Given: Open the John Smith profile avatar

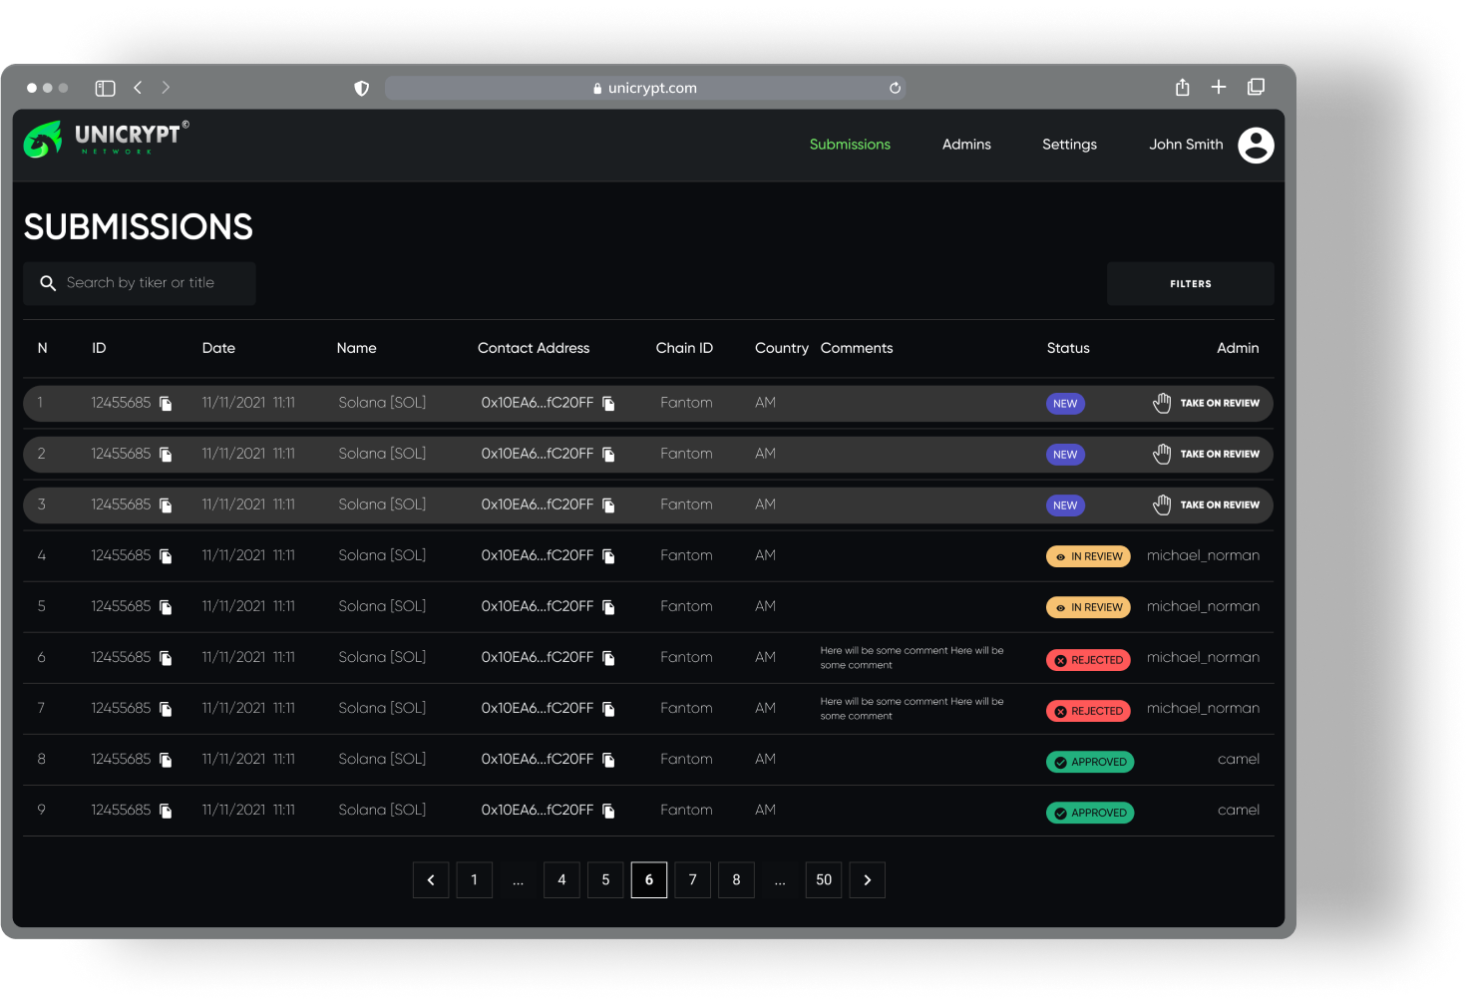Looking at the screenshot, I should point(1256,145).
